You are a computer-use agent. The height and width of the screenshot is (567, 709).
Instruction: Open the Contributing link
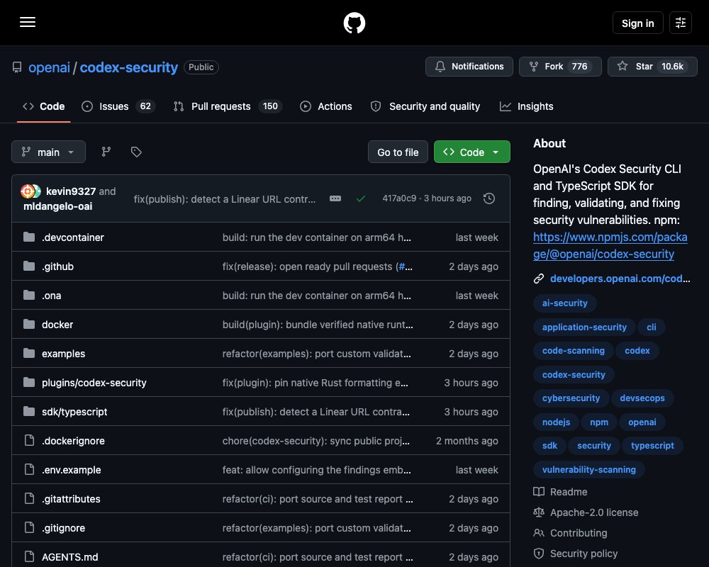[570, 533]
